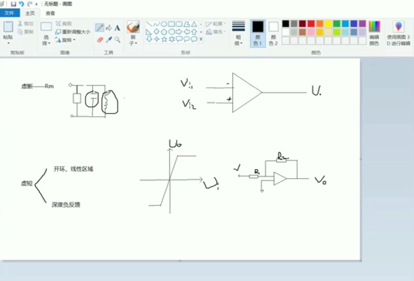Viewport: 414px width, 281px height.
Task: Pick the red color swatch
Action: pyautogui.click(x=311, y=24)
